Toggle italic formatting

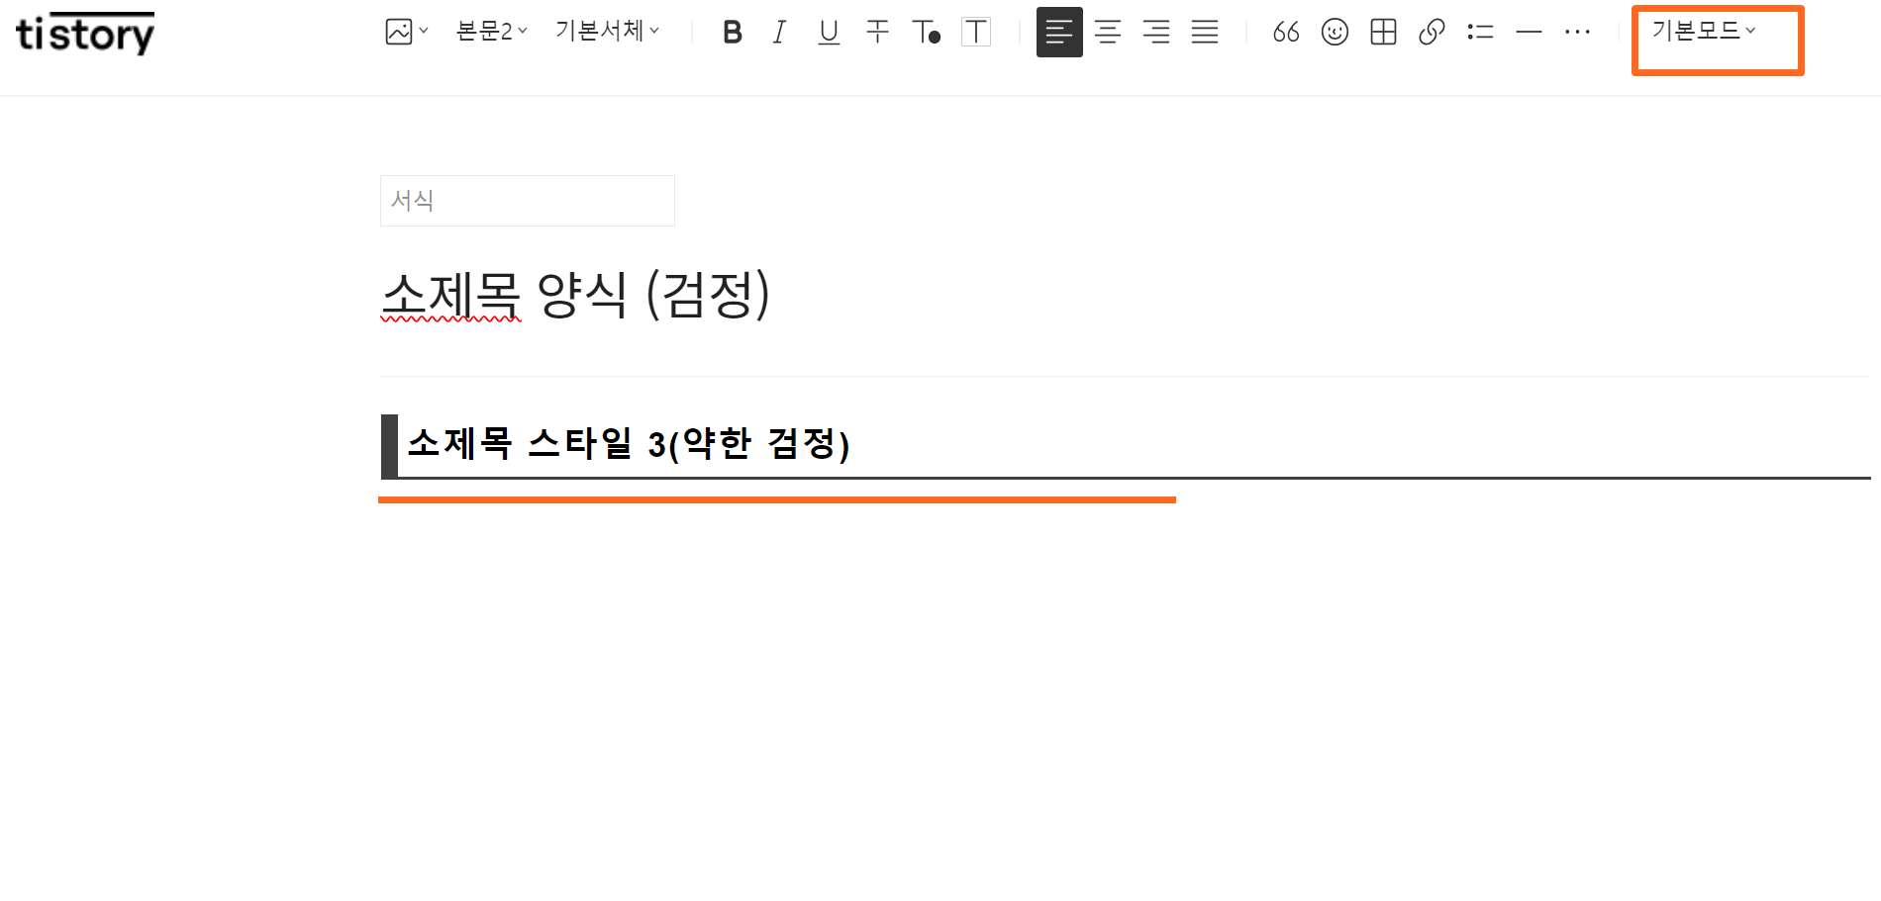point(779,32)
